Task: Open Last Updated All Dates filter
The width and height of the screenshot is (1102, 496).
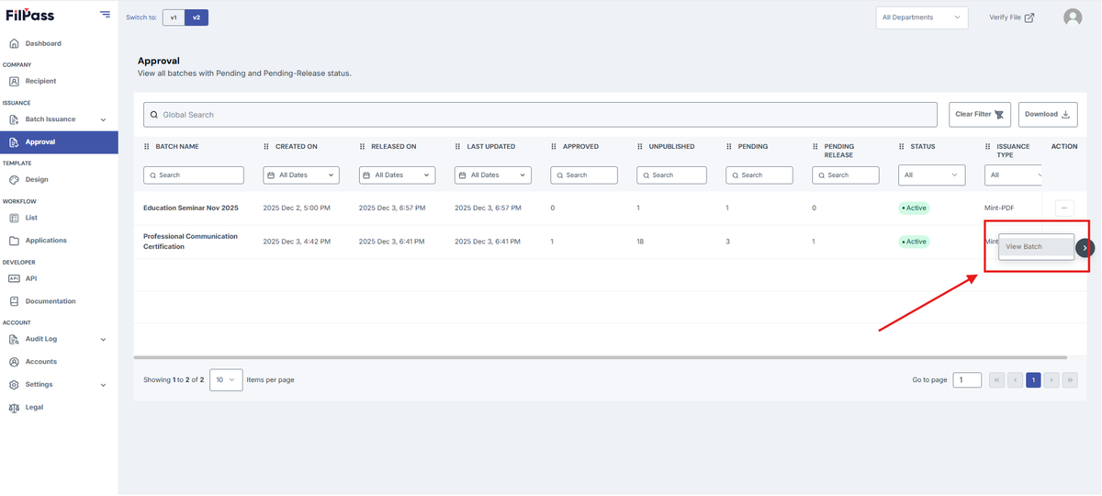Action: (492, 175)
